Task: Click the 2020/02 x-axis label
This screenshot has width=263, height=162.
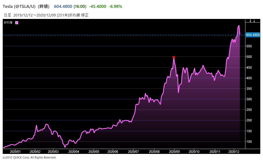Action: coord(35,152)
